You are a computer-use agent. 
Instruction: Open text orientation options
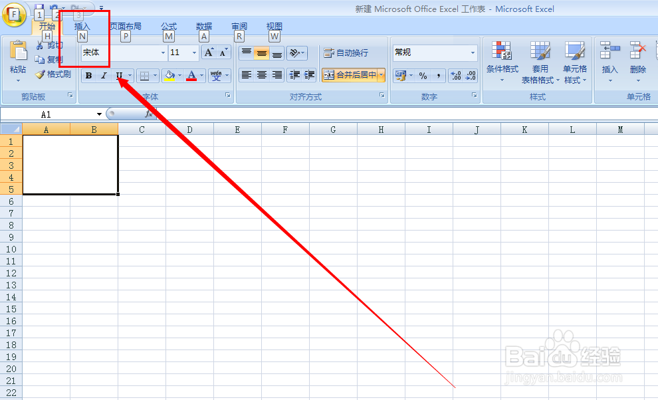(297, 53)
